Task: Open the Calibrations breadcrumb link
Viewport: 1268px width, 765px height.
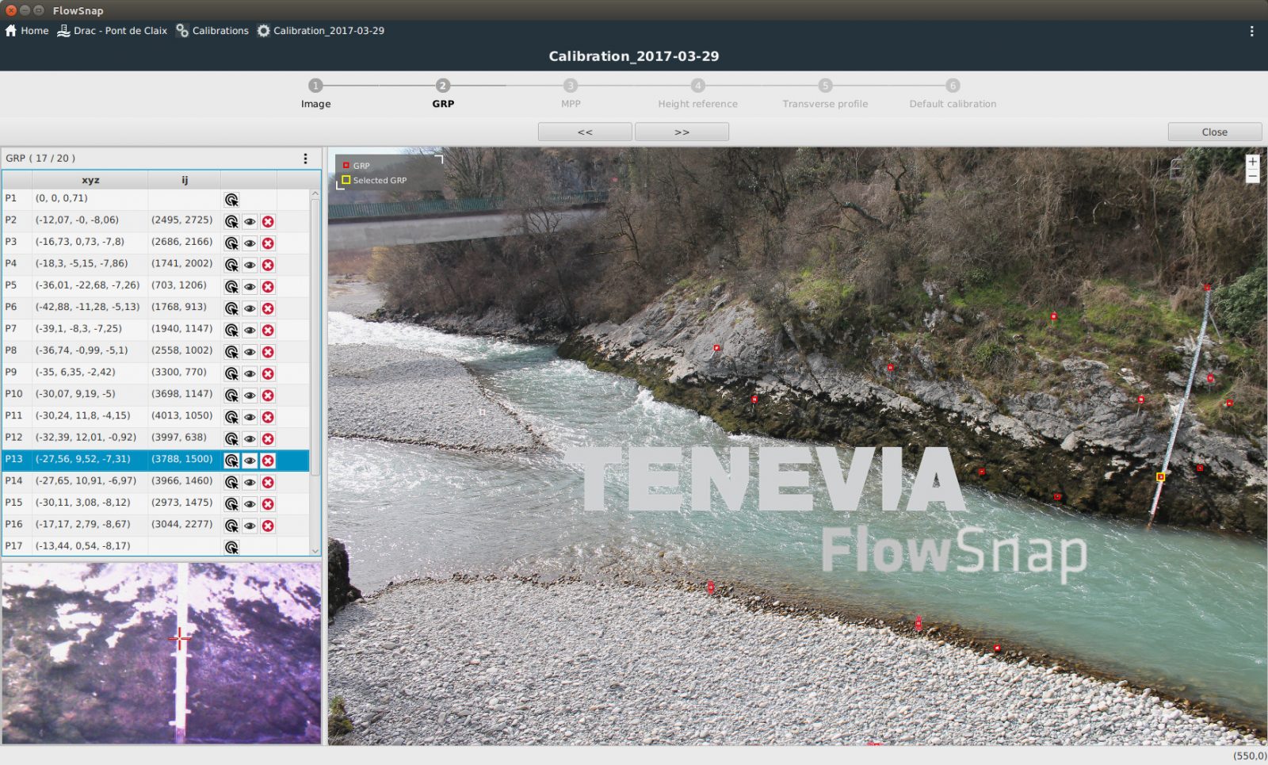Action: 220,31
